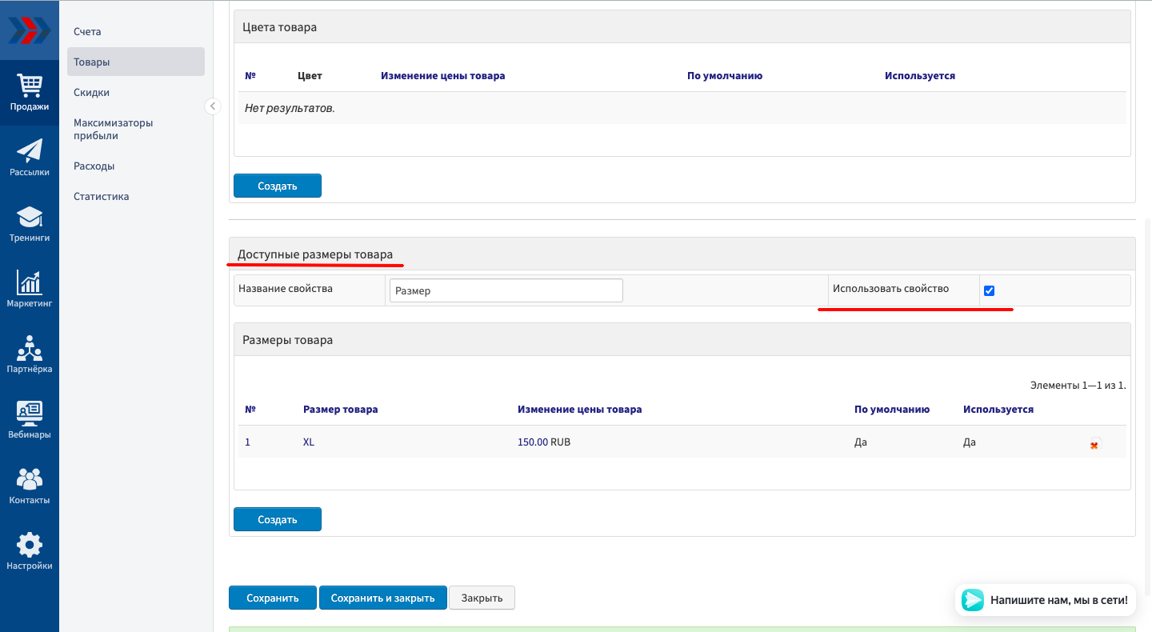Open Партнёрка section icon

point(30,348)
